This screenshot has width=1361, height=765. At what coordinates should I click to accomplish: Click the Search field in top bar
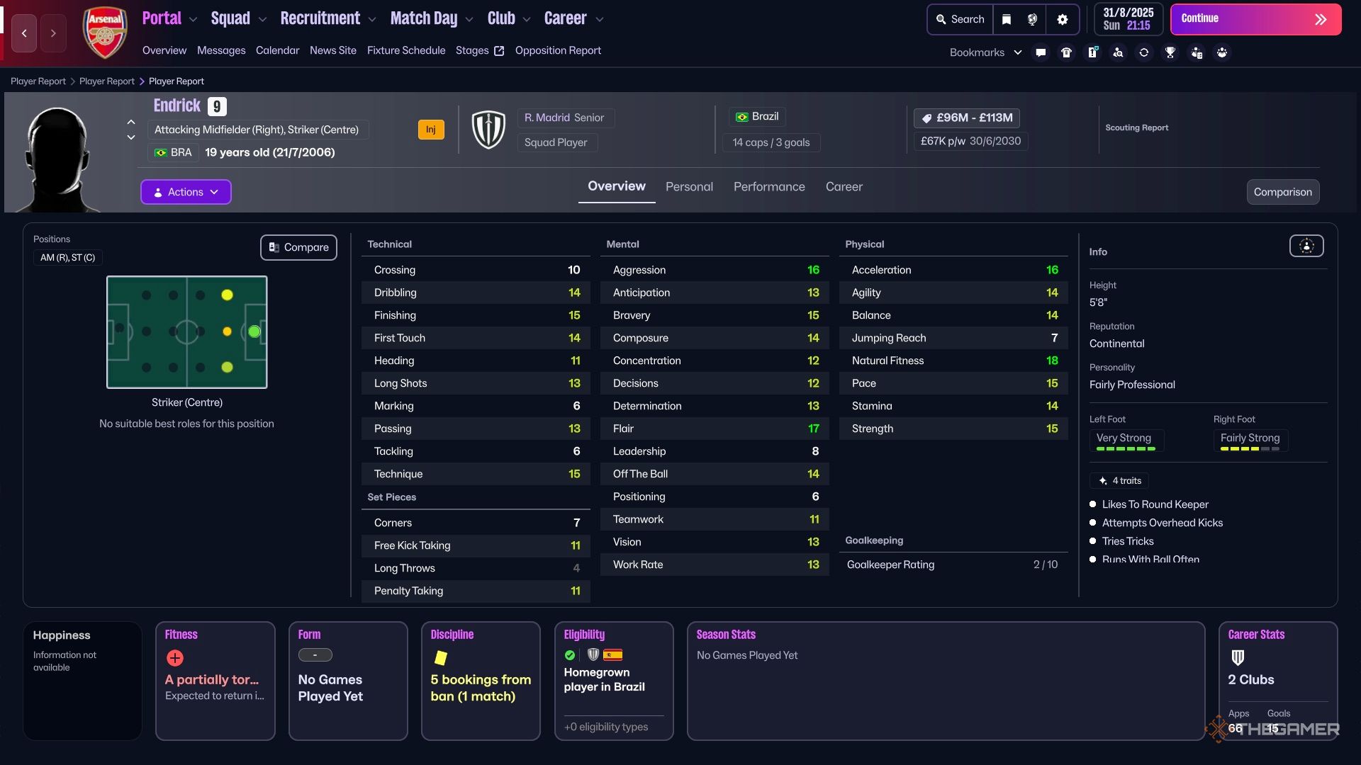coord(960,20)
